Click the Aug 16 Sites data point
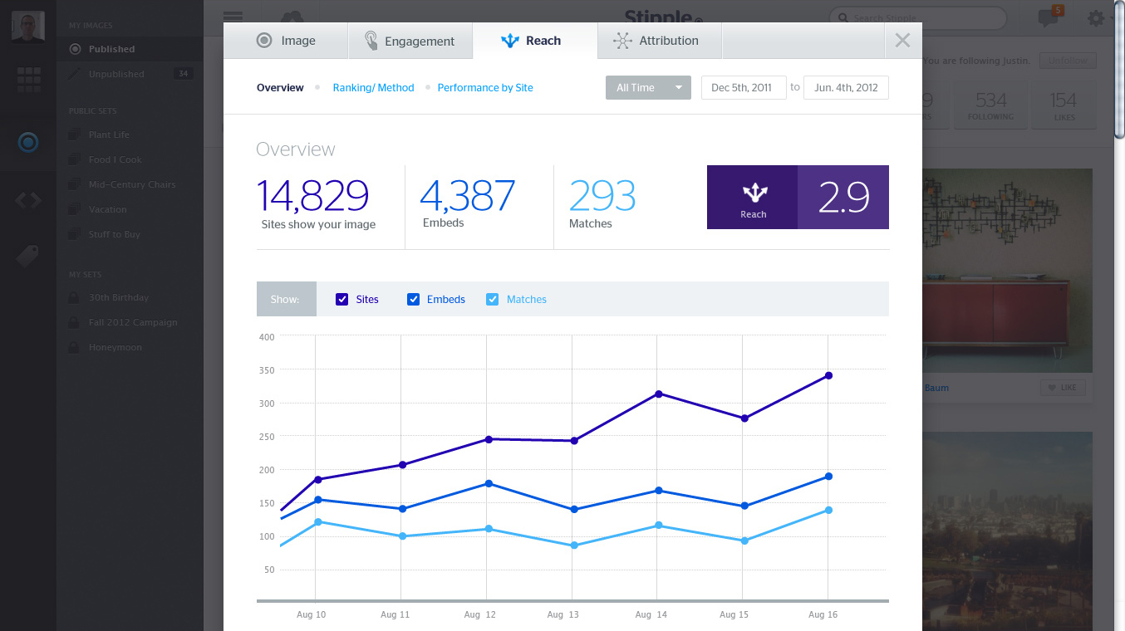 pos(828,376)
